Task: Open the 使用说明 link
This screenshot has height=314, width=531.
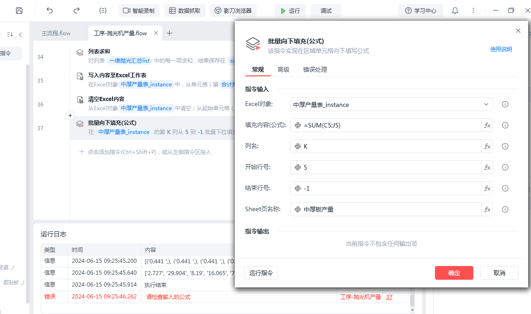Action: click(x=501, y=49)
